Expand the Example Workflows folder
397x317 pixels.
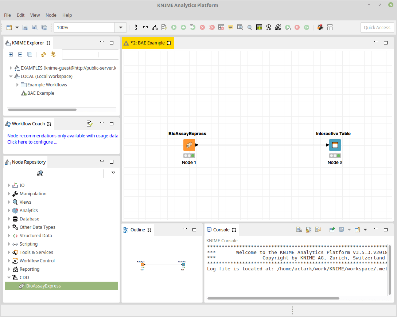pyautogui.click(x=17, y=85)
